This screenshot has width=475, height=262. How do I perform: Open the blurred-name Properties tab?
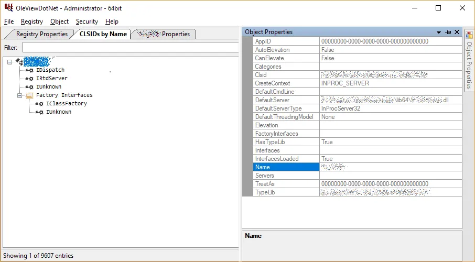click(x=164, y=34)
